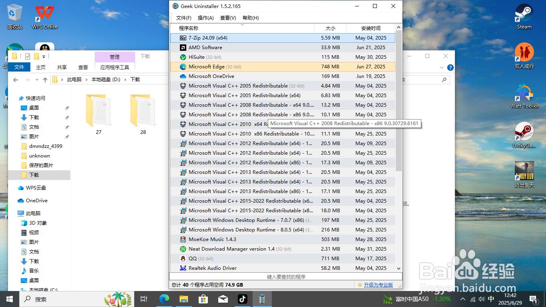Click the 升级为专业版 link

tap(378, 285)
